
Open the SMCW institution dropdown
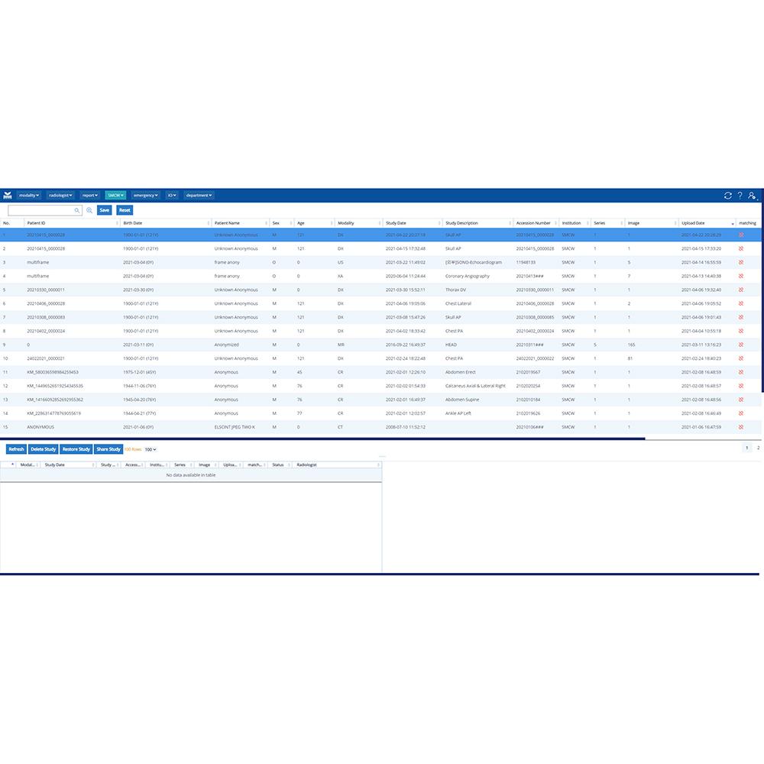pos(115,196)
